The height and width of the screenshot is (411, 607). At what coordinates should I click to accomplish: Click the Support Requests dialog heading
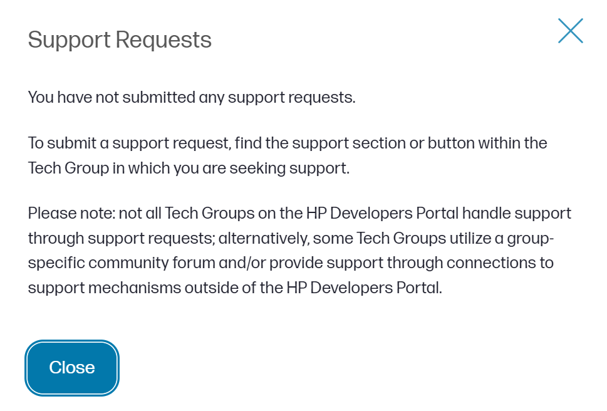[x=120, y=40]
